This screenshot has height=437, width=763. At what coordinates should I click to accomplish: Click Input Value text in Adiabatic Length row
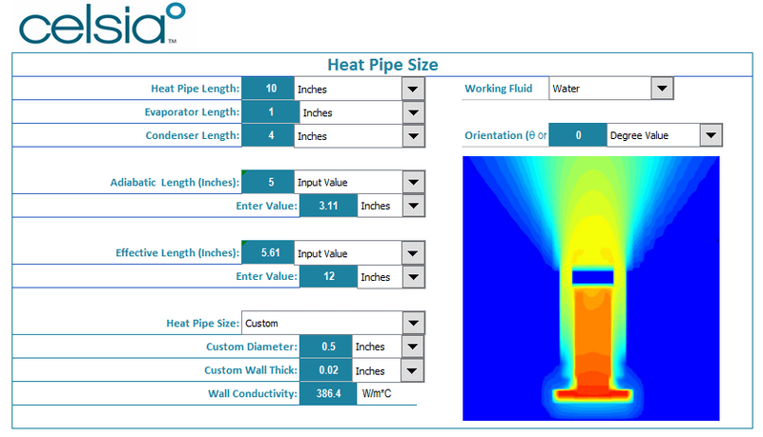tap(322, 183)
